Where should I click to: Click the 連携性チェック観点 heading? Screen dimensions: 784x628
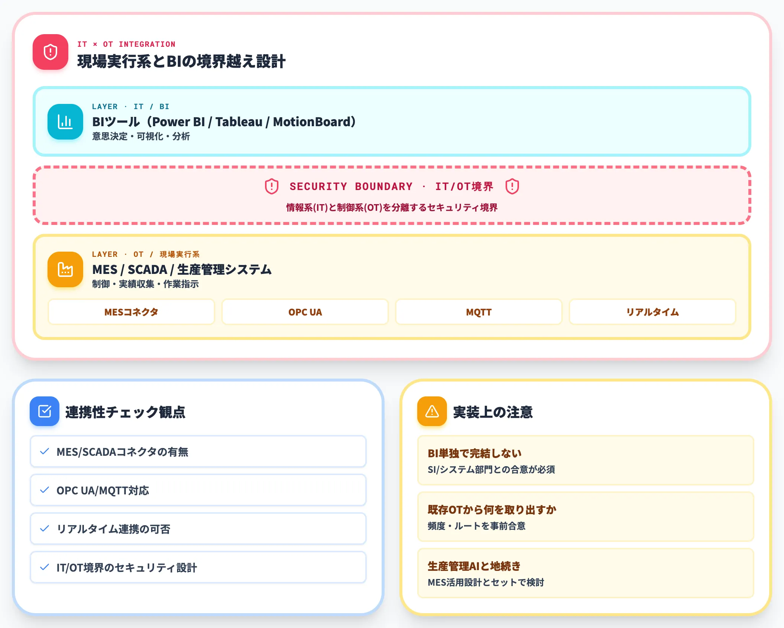coord(125,412)
